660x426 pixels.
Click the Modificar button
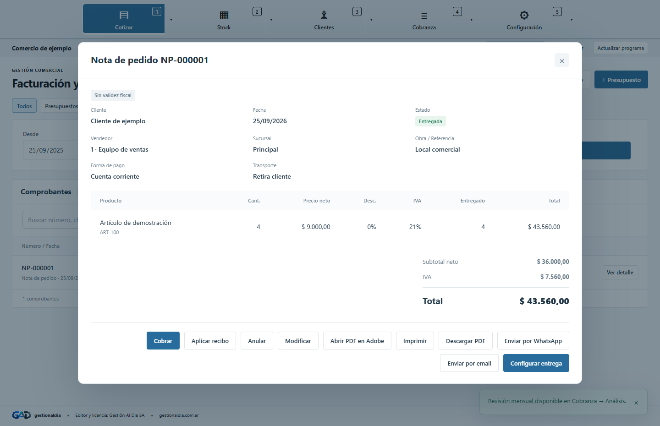point(298,341)
